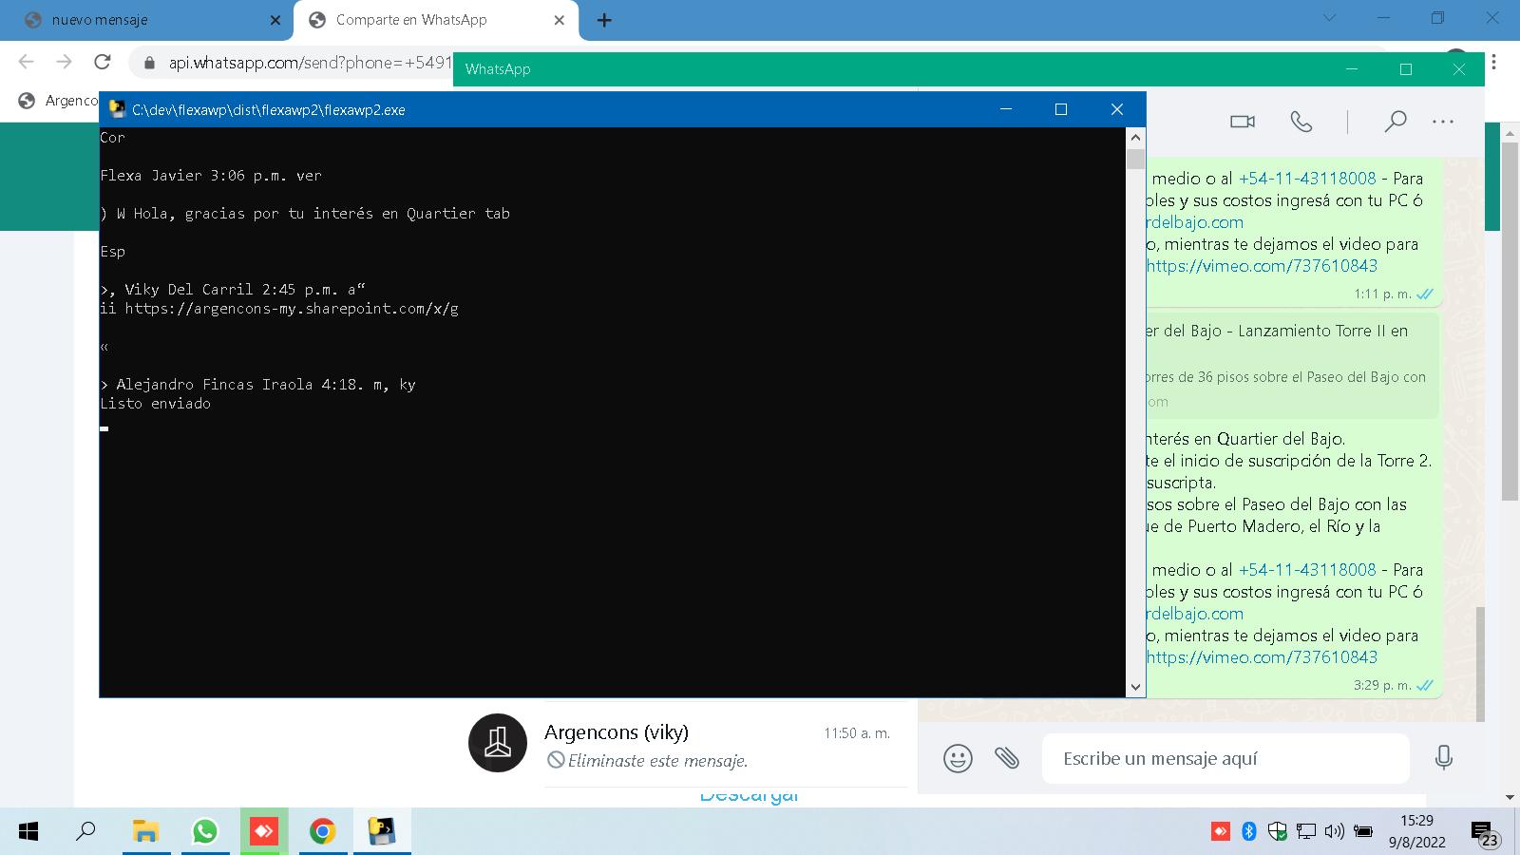Select the Python app taskbar icon
Screen dimensions: 1520x855
point(382,832)
